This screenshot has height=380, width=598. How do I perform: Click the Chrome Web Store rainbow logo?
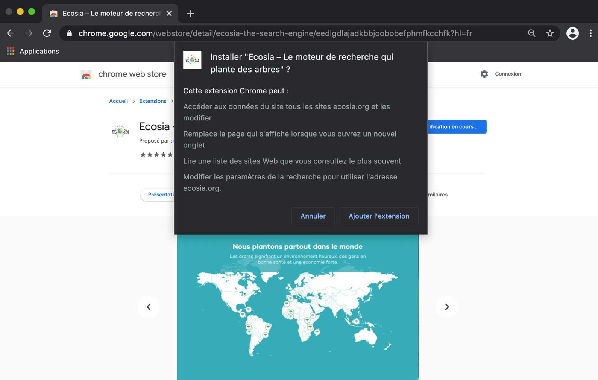tap(86, 74)
